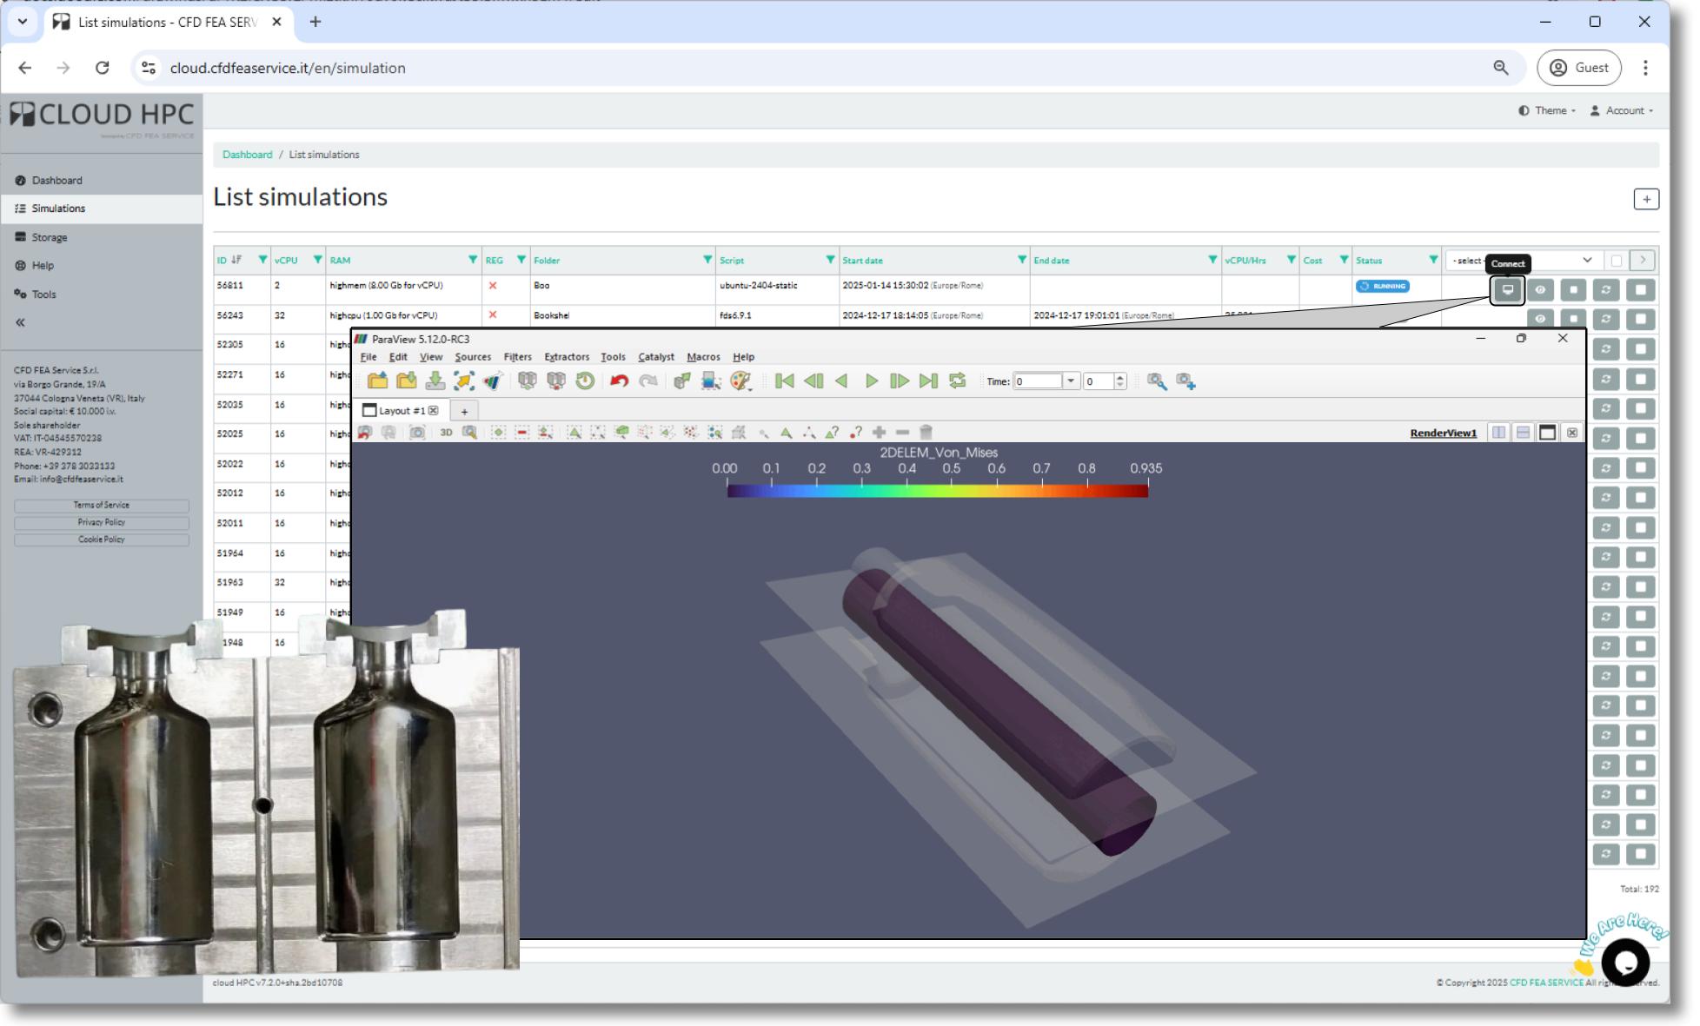Click the ParaView loop animation icon

[x=957, y=381]
